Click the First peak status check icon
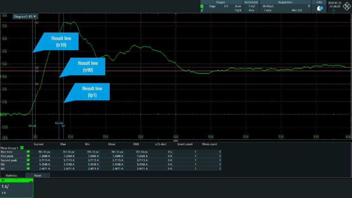This screenshot has width=352, height=198. 29,156
